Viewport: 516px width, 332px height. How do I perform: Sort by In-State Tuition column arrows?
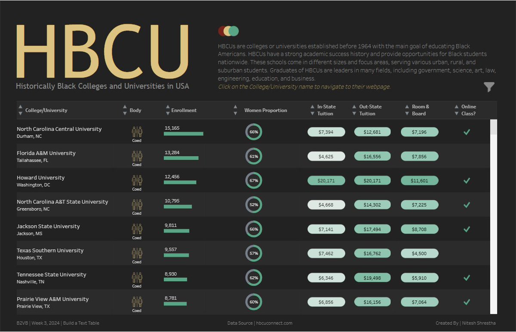[313, 110]
